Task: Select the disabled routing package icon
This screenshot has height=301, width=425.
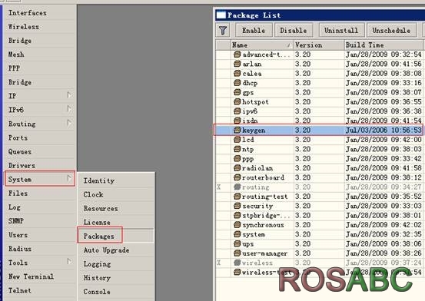Action: click(x=237, y=187)
